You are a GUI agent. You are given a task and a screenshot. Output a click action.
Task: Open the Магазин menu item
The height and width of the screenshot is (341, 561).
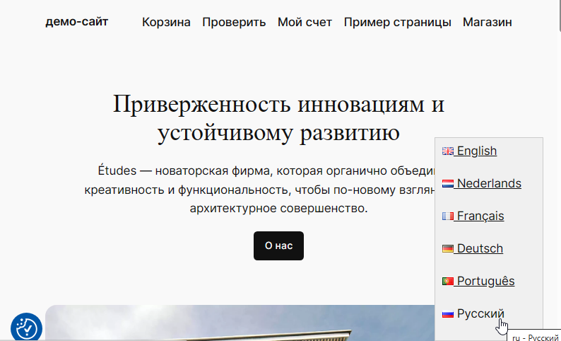pyautogui.click(x=487, y=22)
